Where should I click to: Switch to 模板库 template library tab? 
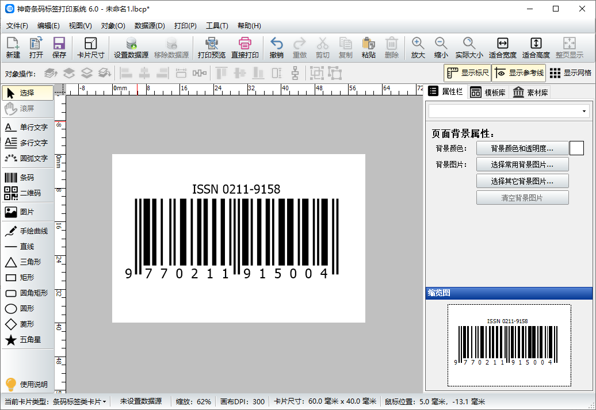coord(487,93)
